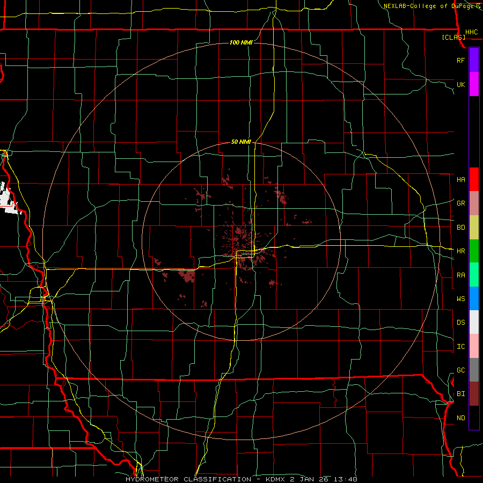
Task: Click the GR legend label
Action: tap(460, 203)
